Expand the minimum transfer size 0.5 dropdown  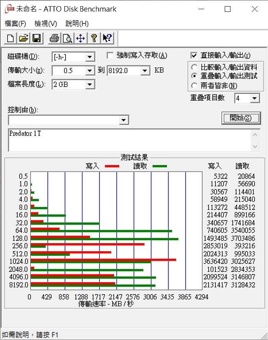pos(90,71)
